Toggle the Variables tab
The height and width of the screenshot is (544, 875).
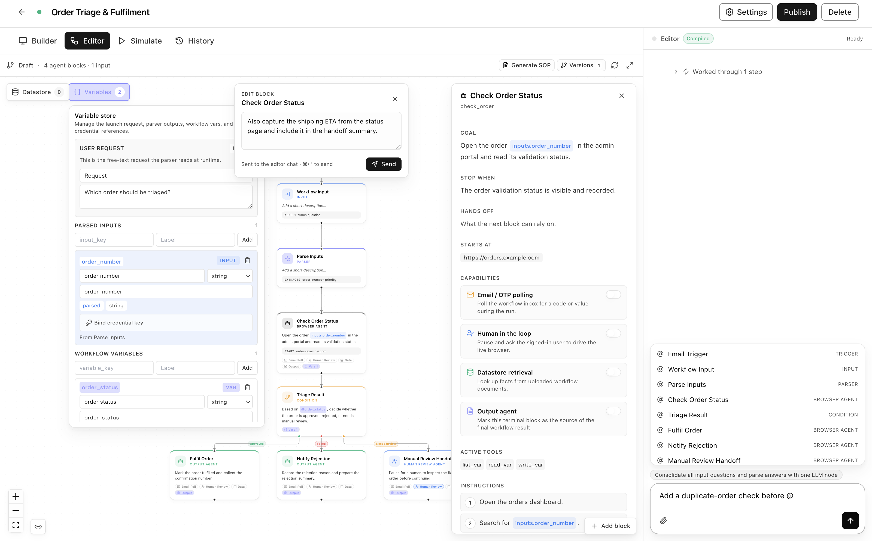[x=99, y=92]
